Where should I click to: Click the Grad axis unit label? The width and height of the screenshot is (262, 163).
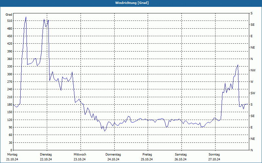(9, 15)
